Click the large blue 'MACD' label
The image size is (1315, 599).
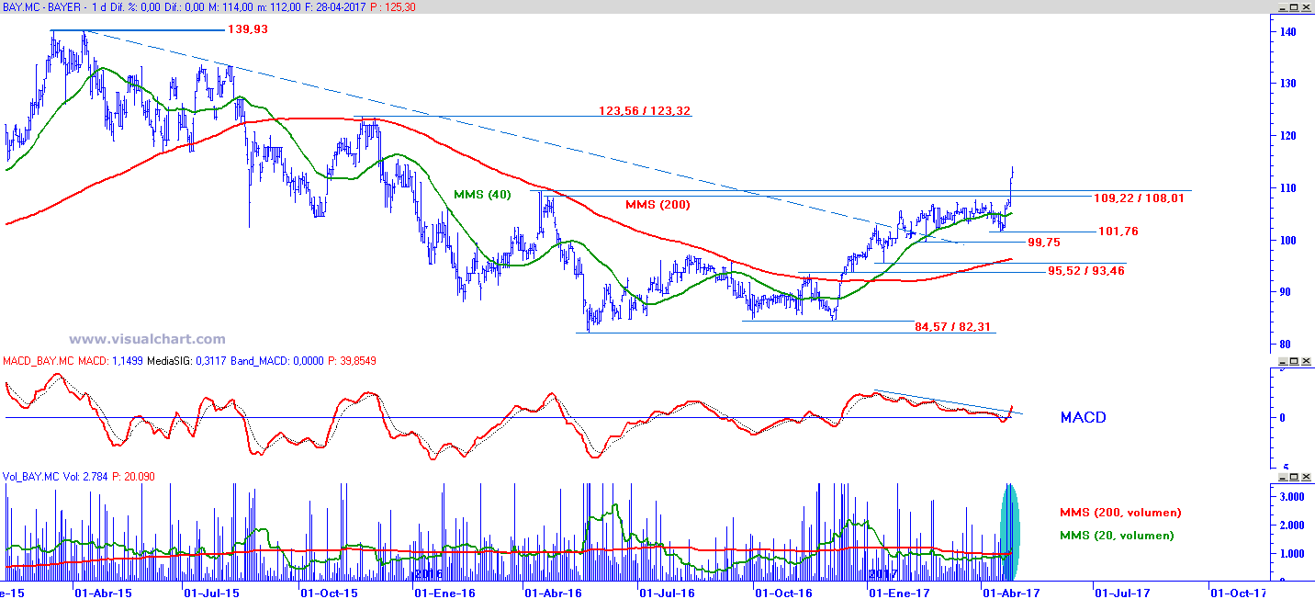(x=1084, y=417)
